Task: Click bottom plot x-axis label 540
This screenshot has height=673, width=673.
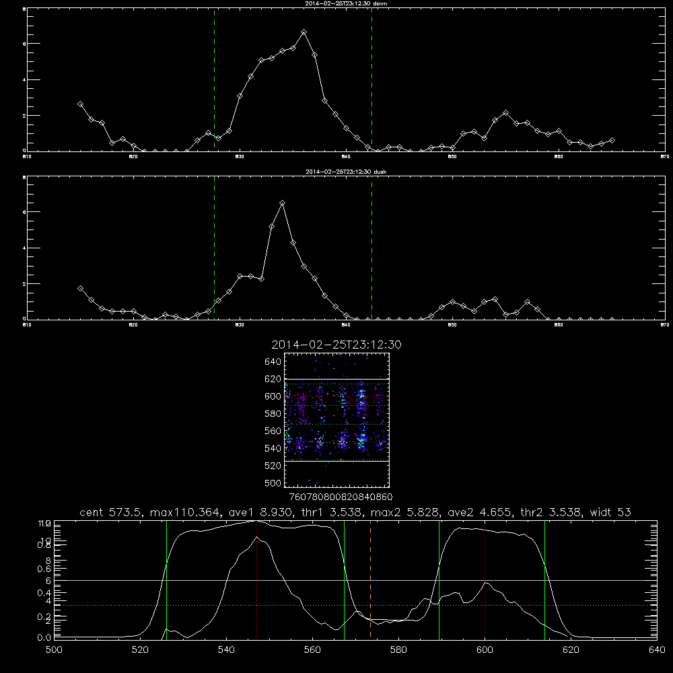Action: click(226, 650)
